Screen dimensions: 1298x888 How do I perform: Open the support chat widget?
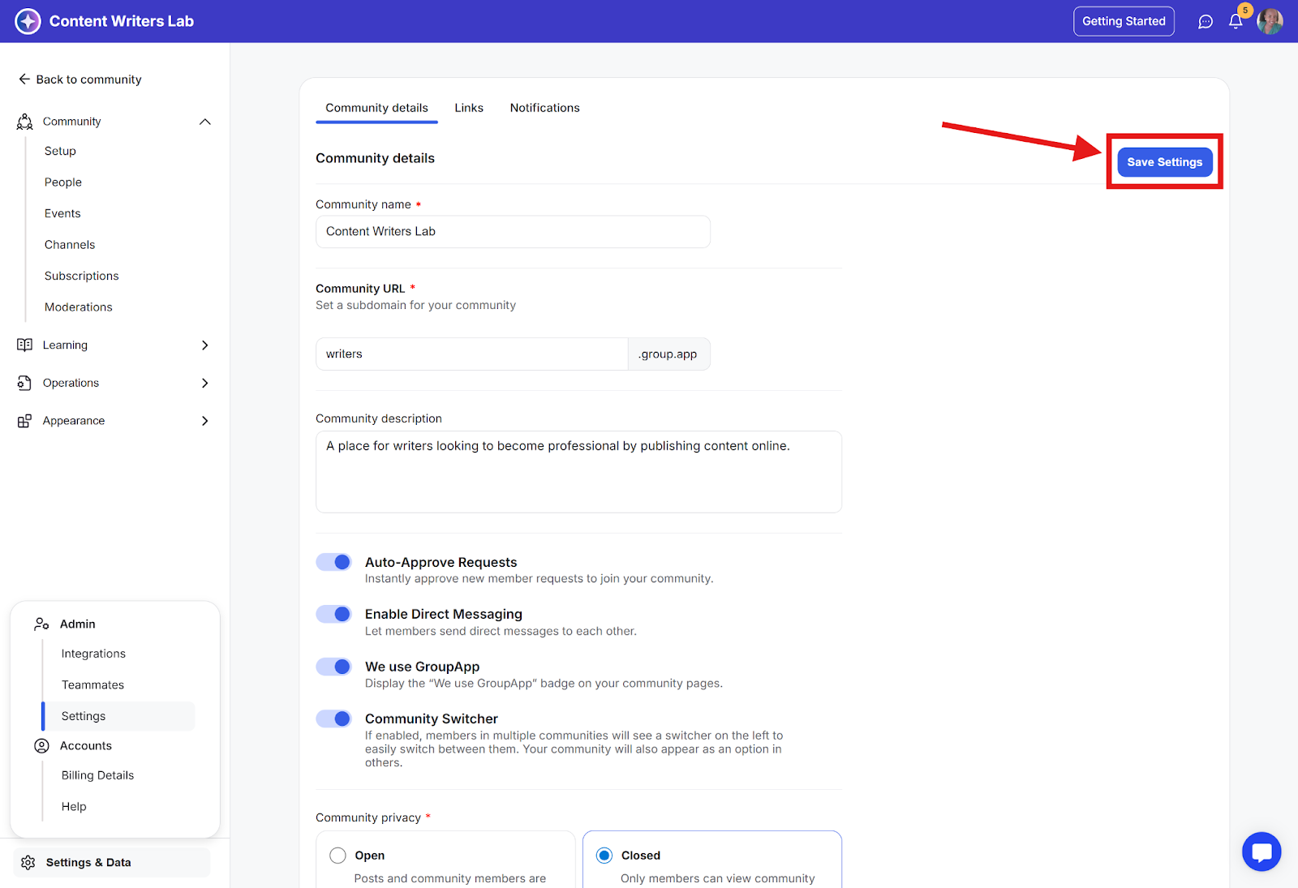click(1261, 852)
